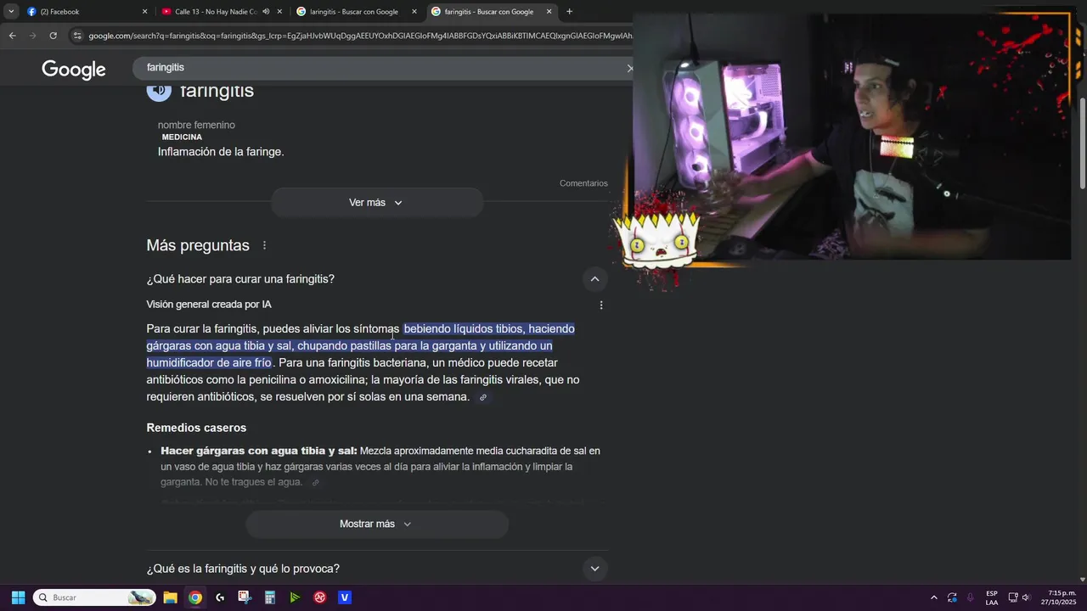The height and width of the screenshot is (611, 1087).
Task: Focus the Google search box with faringitis
Action: 382,67
